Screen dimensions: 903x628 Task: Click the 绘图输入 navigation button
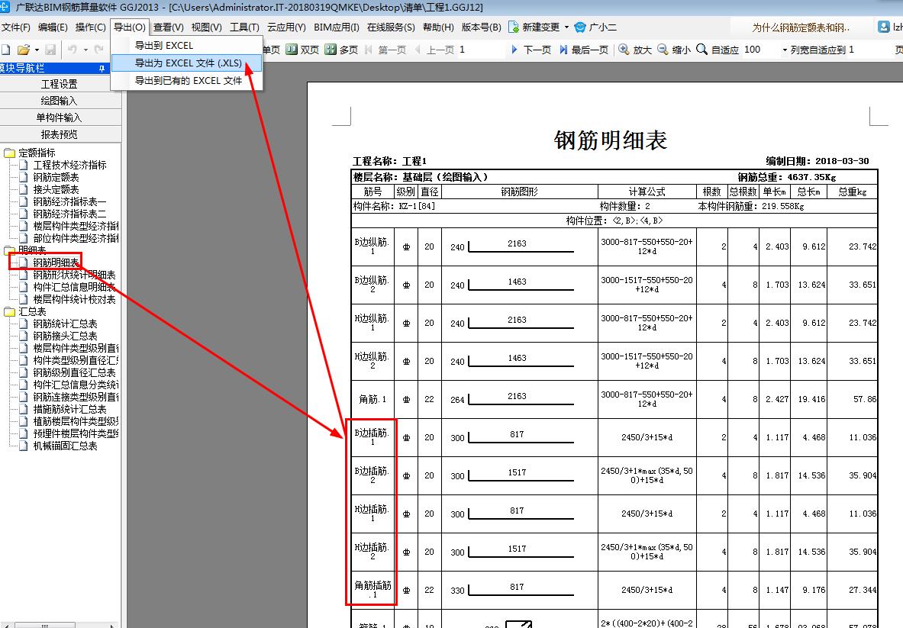60,101
